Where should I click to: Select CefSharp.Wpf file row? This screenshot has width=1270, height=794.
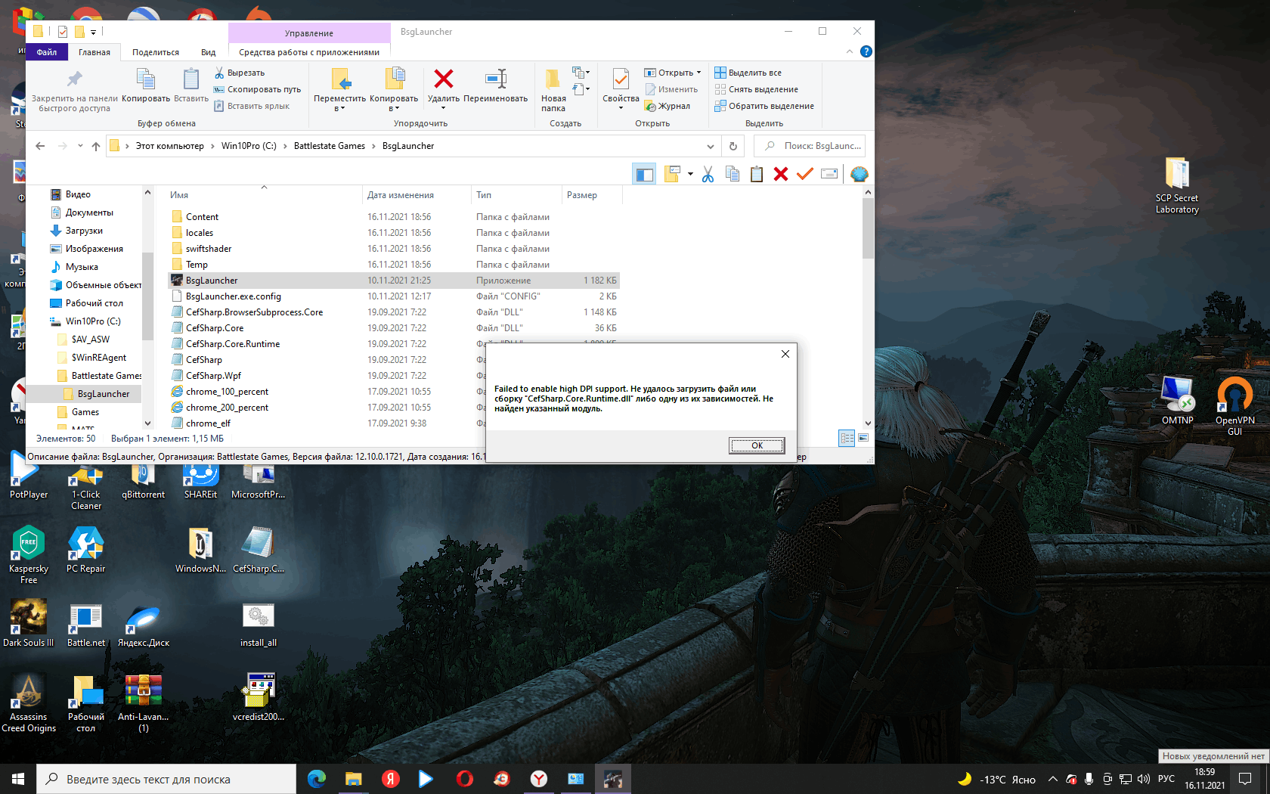point(325,376)
